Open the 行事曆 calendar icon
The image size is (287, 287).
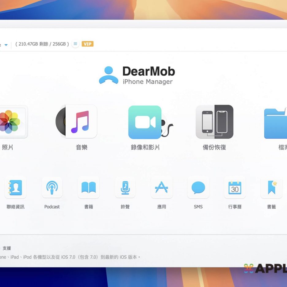coord(235,187)
